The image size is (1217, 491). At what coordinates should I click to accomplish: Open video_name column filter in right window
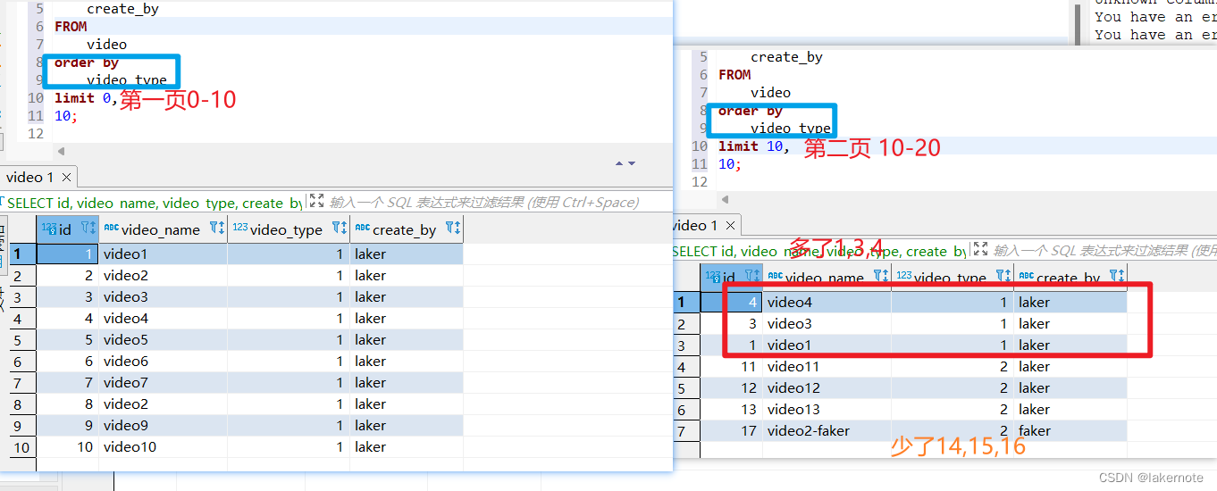pos(880,277)
